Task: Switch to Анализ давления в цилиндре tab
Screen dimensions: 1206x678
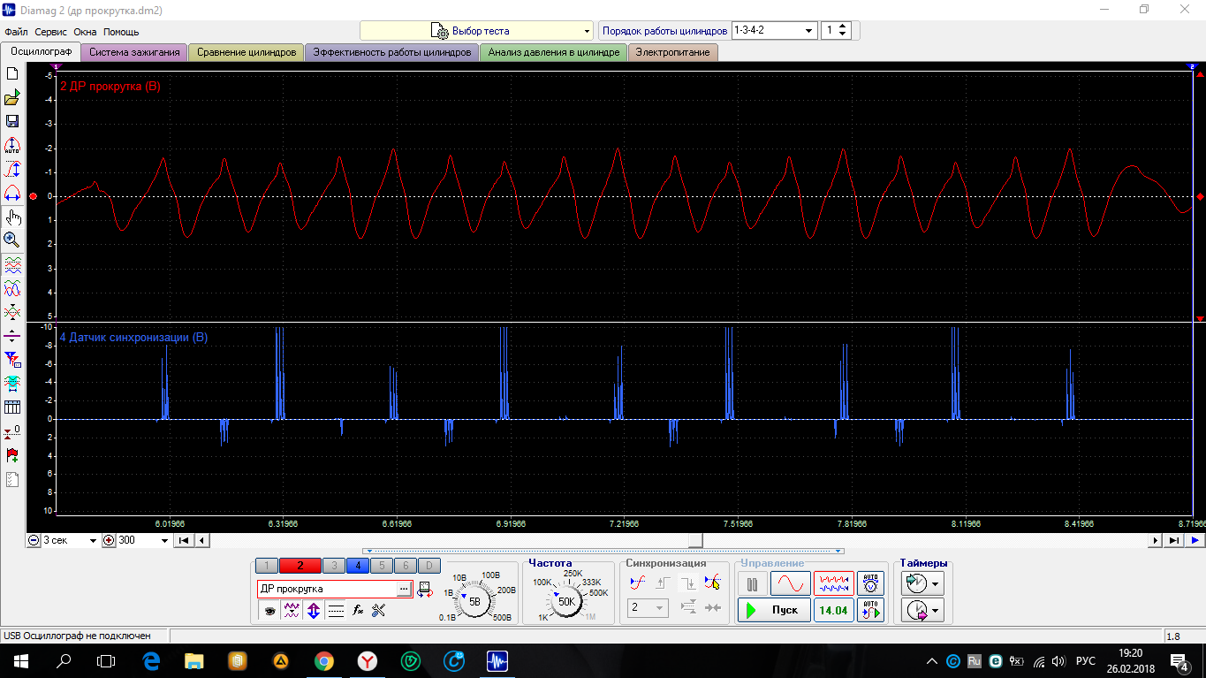Action: click(554, 52)
